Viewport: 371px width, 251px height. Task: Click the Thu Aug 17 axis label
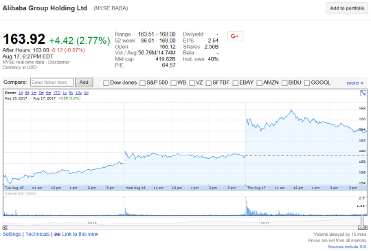click(x=256, y=188)
